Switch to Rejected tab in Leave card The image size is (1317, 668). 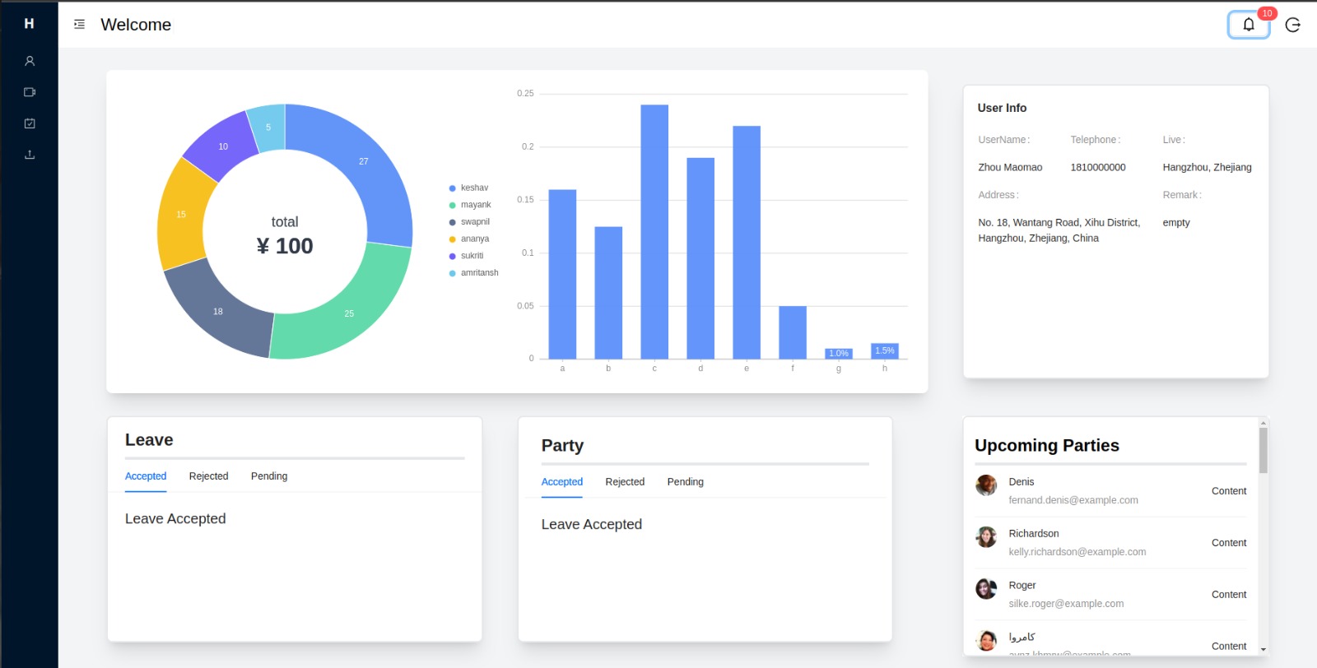click(208, 476)
